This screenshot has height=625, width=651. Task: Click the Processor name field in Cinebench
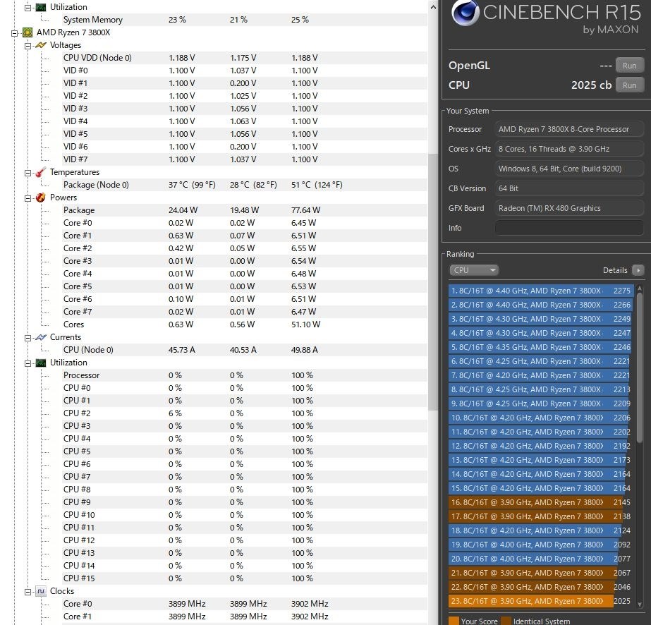coord(569,129)
